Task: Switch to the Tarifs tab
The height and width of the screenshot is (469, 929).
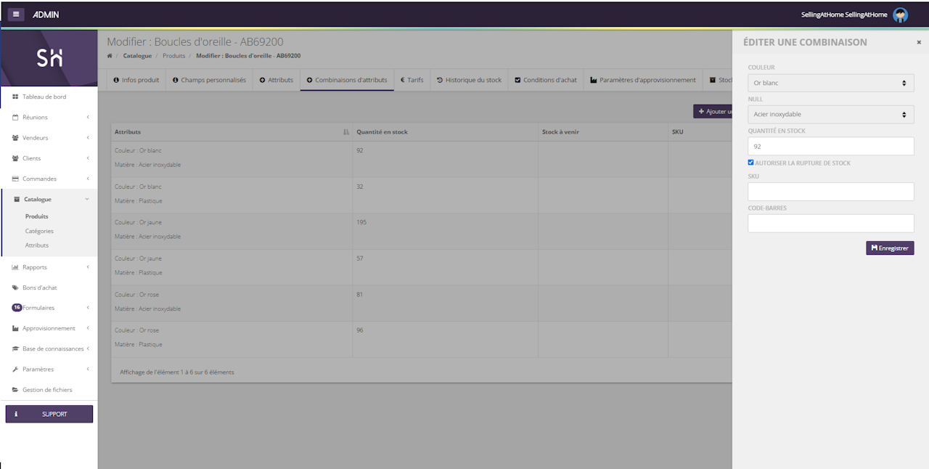Action: [x=412, y=80]
